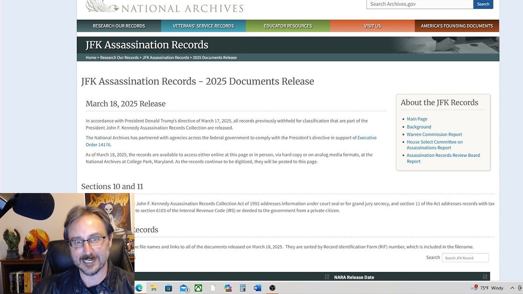Open the blank document icon in taskbar
This screenshot has height=294, width=523.
point(213,288)
